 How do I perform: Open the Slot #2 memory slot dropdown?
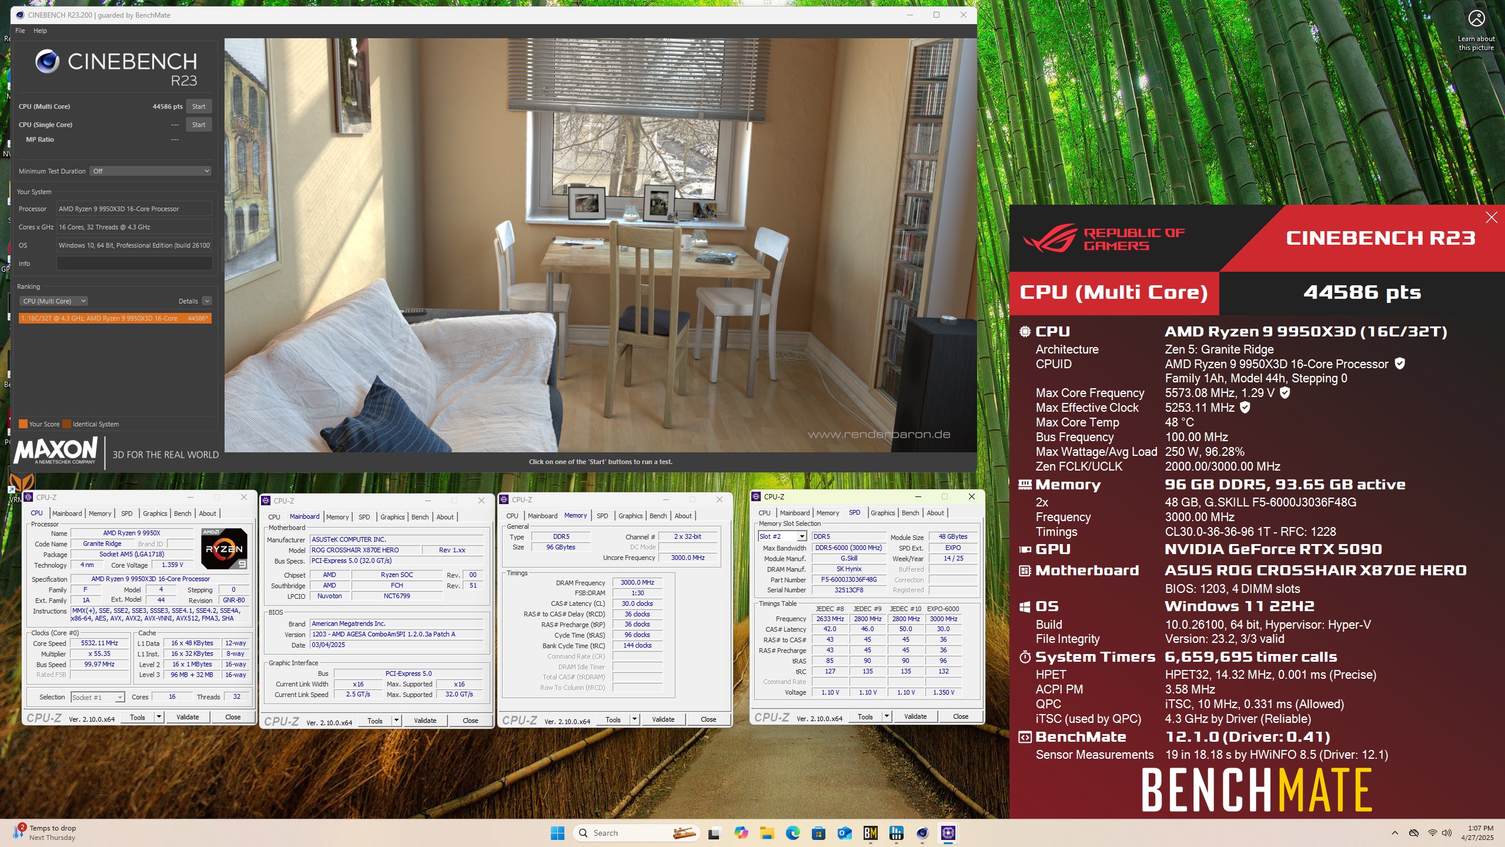782,537
